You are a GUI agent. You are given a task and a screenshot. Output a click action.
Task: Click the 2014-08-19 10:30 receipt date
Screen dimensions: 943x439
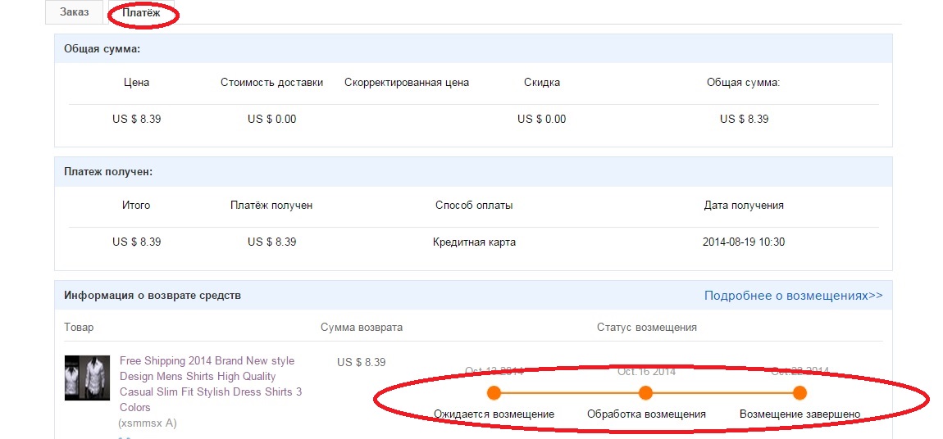(744, 242)
